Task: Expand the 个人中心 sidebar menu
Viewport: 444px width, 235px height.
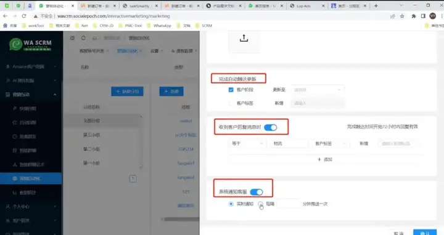Action: click(31, 207)
